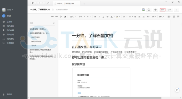182x99 pixels.
Task: Bookmark the document with the star icon
Action: coord(53,10)
